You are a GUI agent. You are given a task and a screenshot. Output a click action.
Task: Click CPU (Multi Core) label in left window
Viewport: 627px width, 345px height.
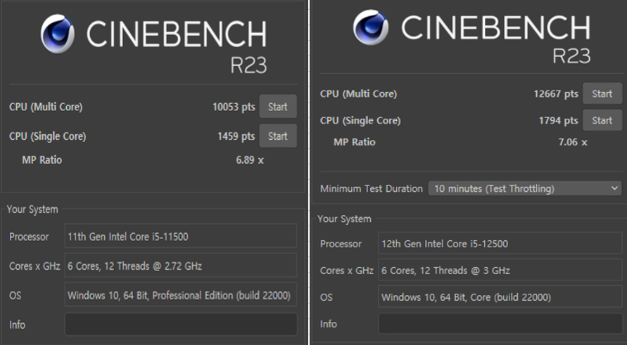tap(46, 107)
